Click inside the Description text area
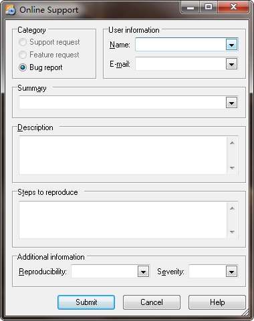Image resolution: width=254 pixels, height=321 pixels. coord(123,155)
